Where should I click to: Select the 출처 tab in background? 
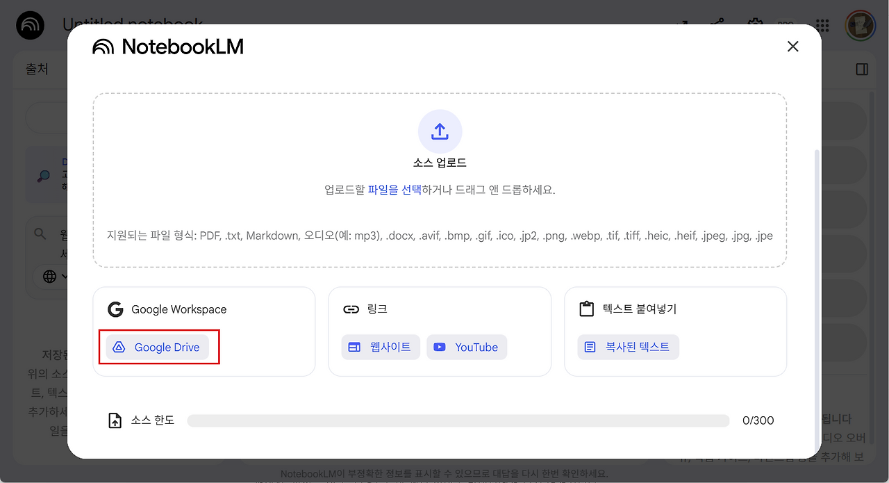[x=38, y=69]
